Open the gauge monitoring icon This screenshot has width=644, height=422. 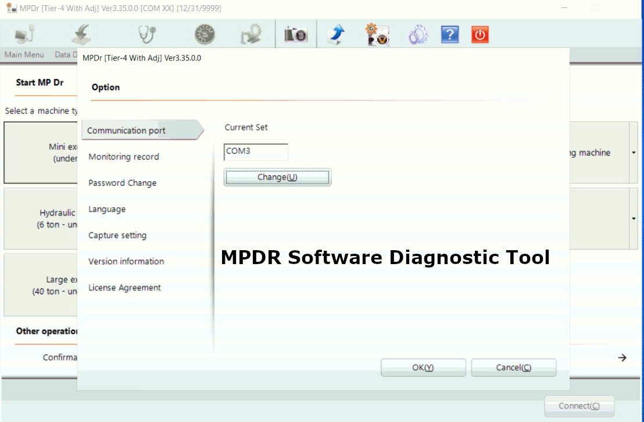pyautogui.click(x=203, y=34)
